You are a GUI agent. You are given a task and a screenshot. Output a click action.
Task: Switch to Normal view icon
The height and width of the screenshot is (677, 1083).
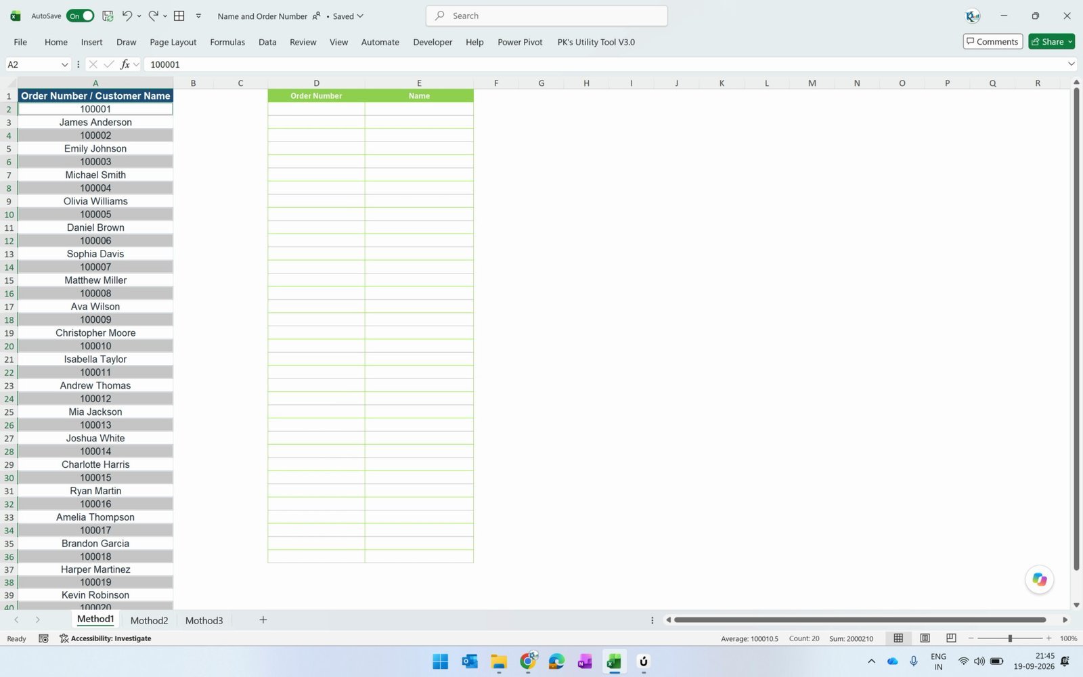tap(898, 638)
